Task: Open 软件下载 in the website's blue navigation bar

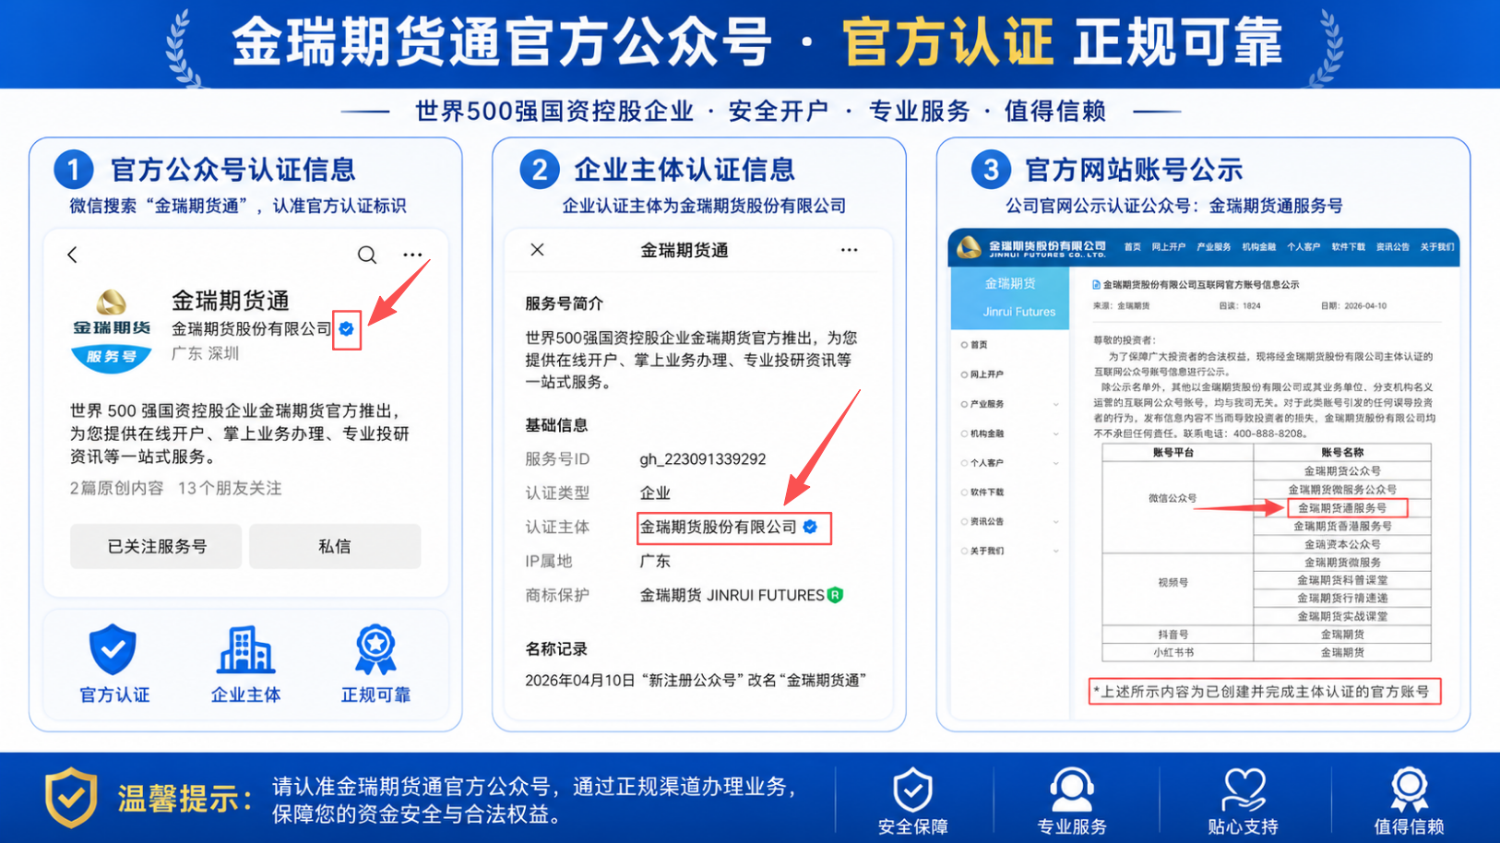Action: 1348,247
